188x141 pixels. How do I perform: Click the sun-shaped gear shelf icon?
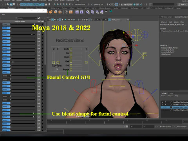[67, 12]
